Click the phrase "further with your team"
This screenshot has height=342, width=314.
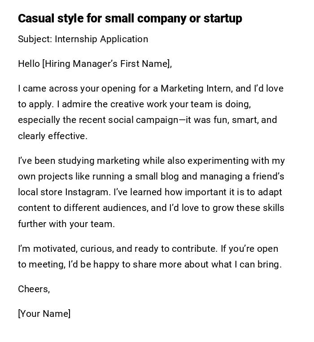[65, 224]
